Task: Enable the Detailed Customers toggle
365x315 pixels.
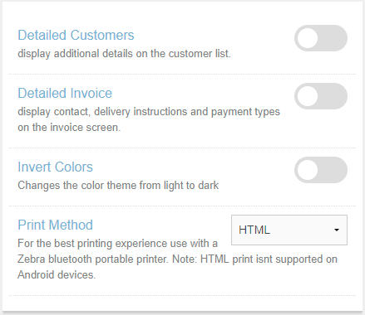Action: (321, 38)
